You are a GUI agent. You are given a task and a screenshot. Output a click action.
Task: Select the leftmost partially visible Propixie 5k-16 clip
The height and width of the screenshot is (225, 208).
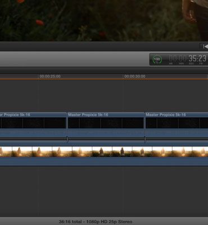(x=33, y=125)
